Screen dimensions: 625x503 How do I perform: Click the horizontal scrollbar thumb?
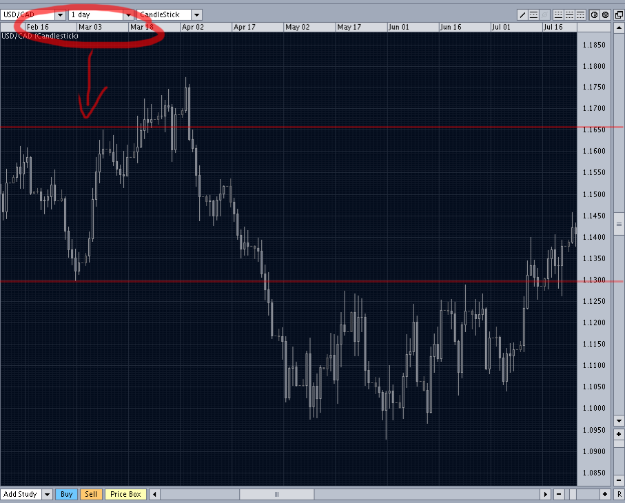(x=276, y=495)
